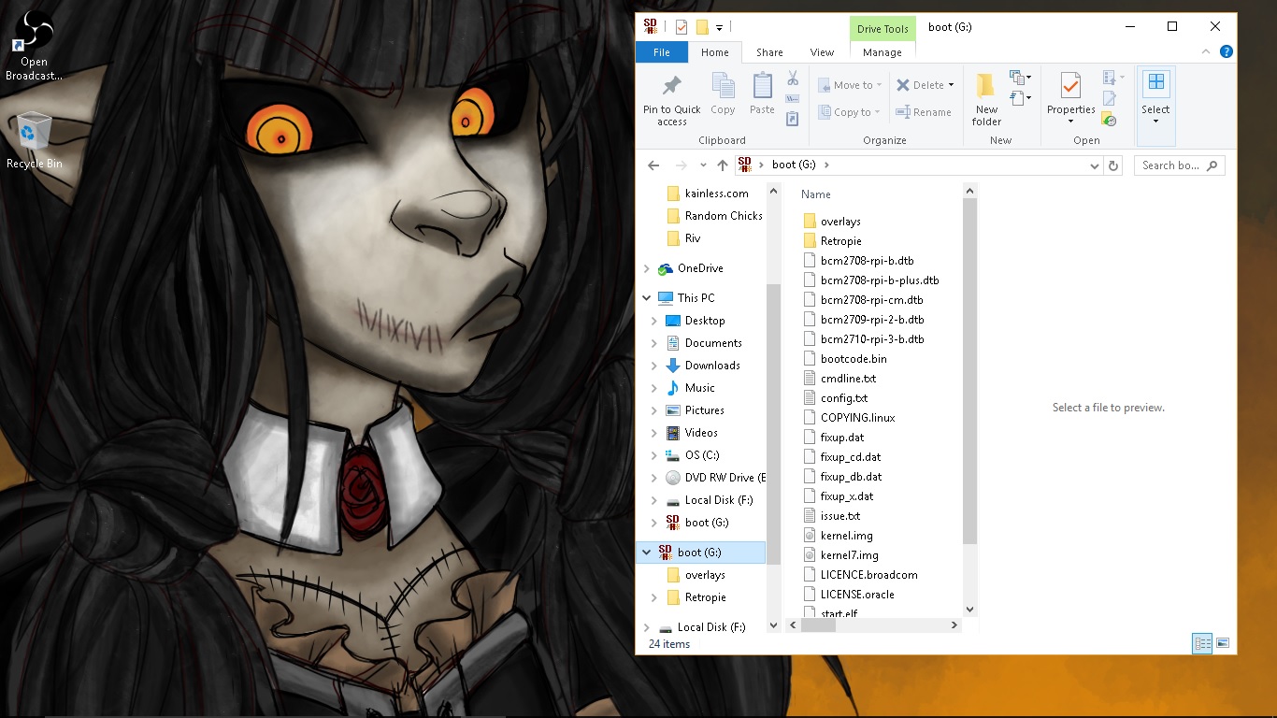Click the Copy path icon below scissors
The height and width of the screenshot is (718, 1277).
793,98
